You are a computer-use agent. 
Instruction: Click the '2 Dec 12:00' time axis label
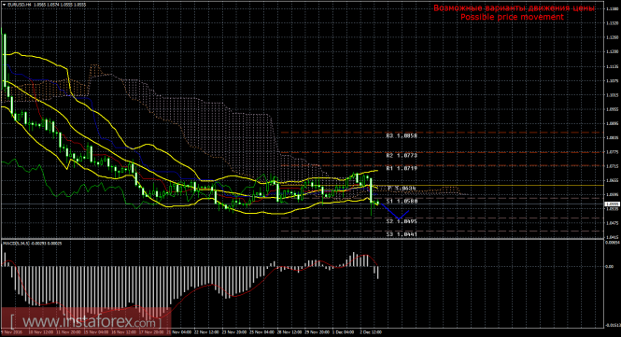click(371, 332)
